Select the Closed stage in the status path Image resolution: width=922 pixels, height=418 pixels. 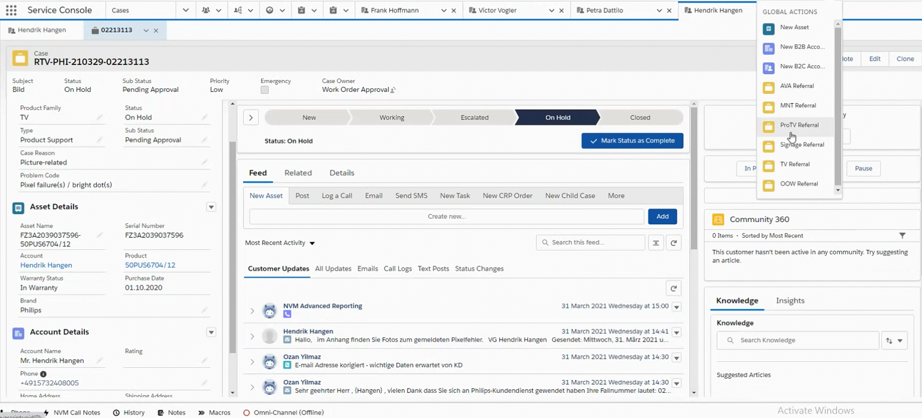point(640,117)
